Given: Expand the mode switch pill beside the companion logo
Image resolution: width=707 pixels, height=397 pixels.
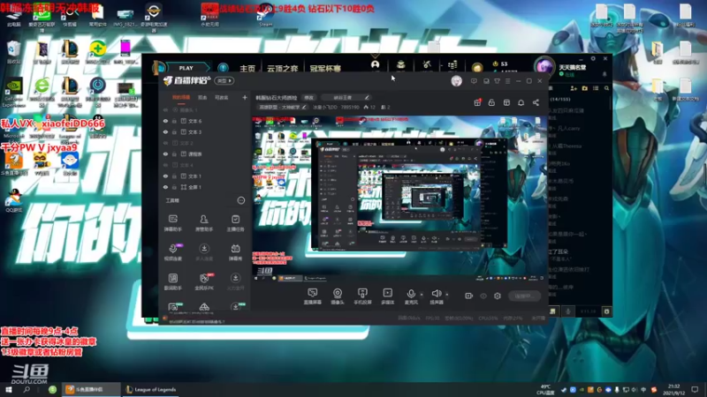Looking at the screenshot, I should coord(224,80).
